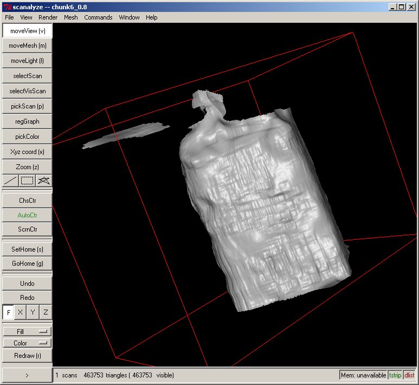Select the F rotation constraint option
The height and width of the screenshot is (385, 419).
9,312
